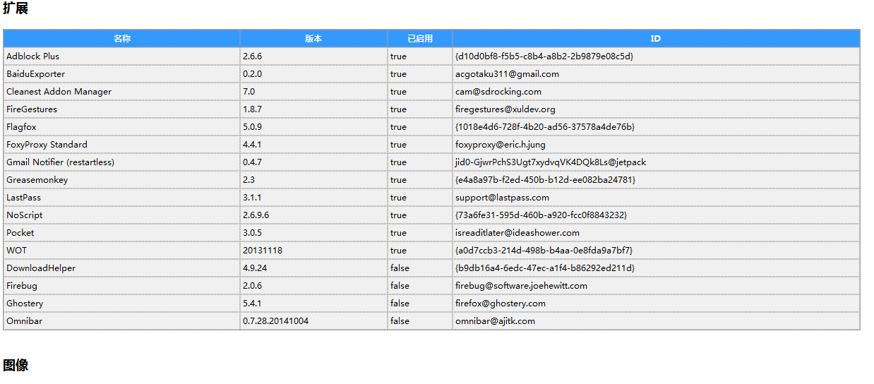The image size is (874, 384).
Task: Select version 2.0.6 cell
Action: tap(313, 286)
